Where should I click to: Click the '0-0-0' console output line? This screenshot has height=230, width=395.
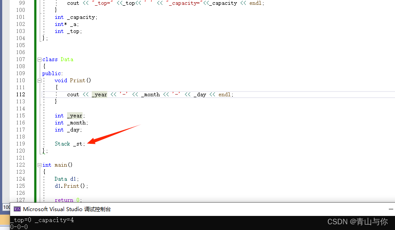(x=19, y=227)
